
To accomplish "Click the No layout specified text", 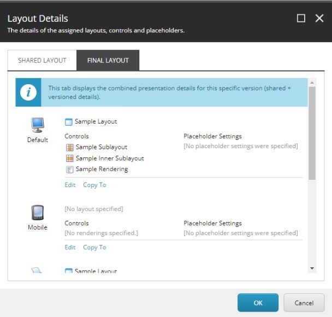I will tap(94, 209).
